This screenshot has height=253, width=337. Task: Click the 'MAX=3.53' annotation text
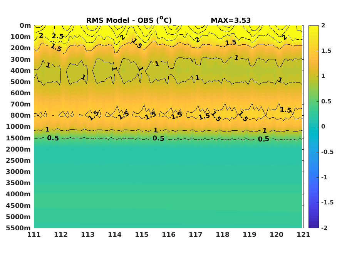[x=231, y=20]
